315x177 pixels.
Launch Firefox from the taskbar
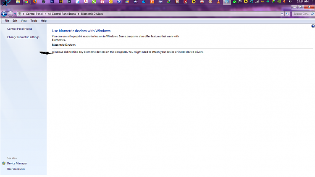tap(35, 2)
